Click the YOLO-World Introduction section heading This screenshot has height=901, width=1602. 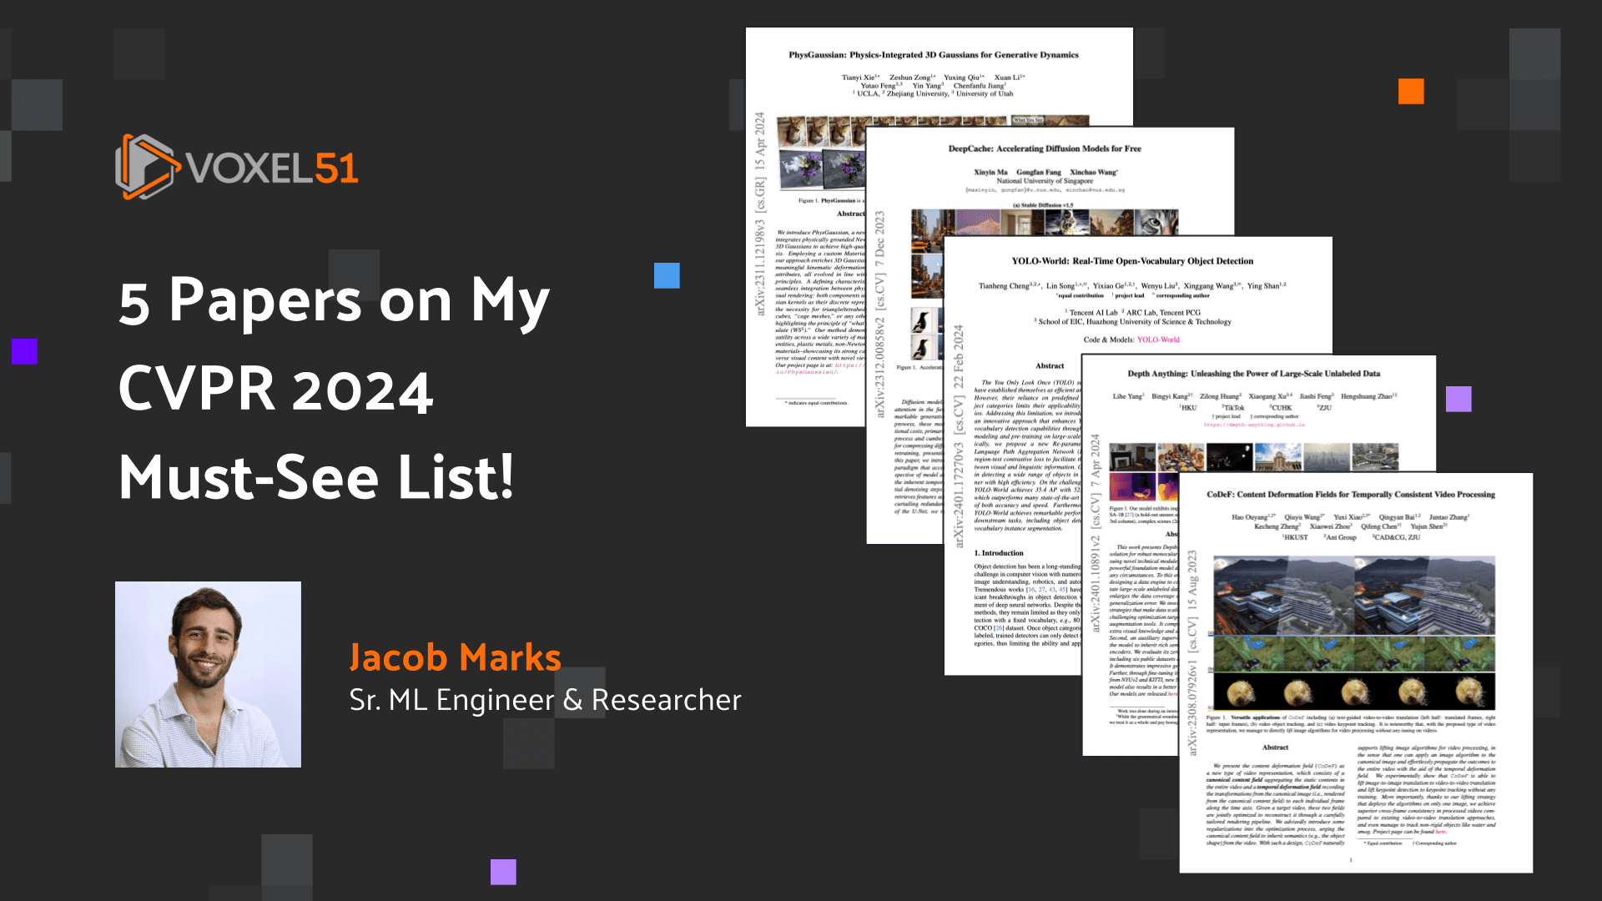pyautogui.click(x=998, y=553)
